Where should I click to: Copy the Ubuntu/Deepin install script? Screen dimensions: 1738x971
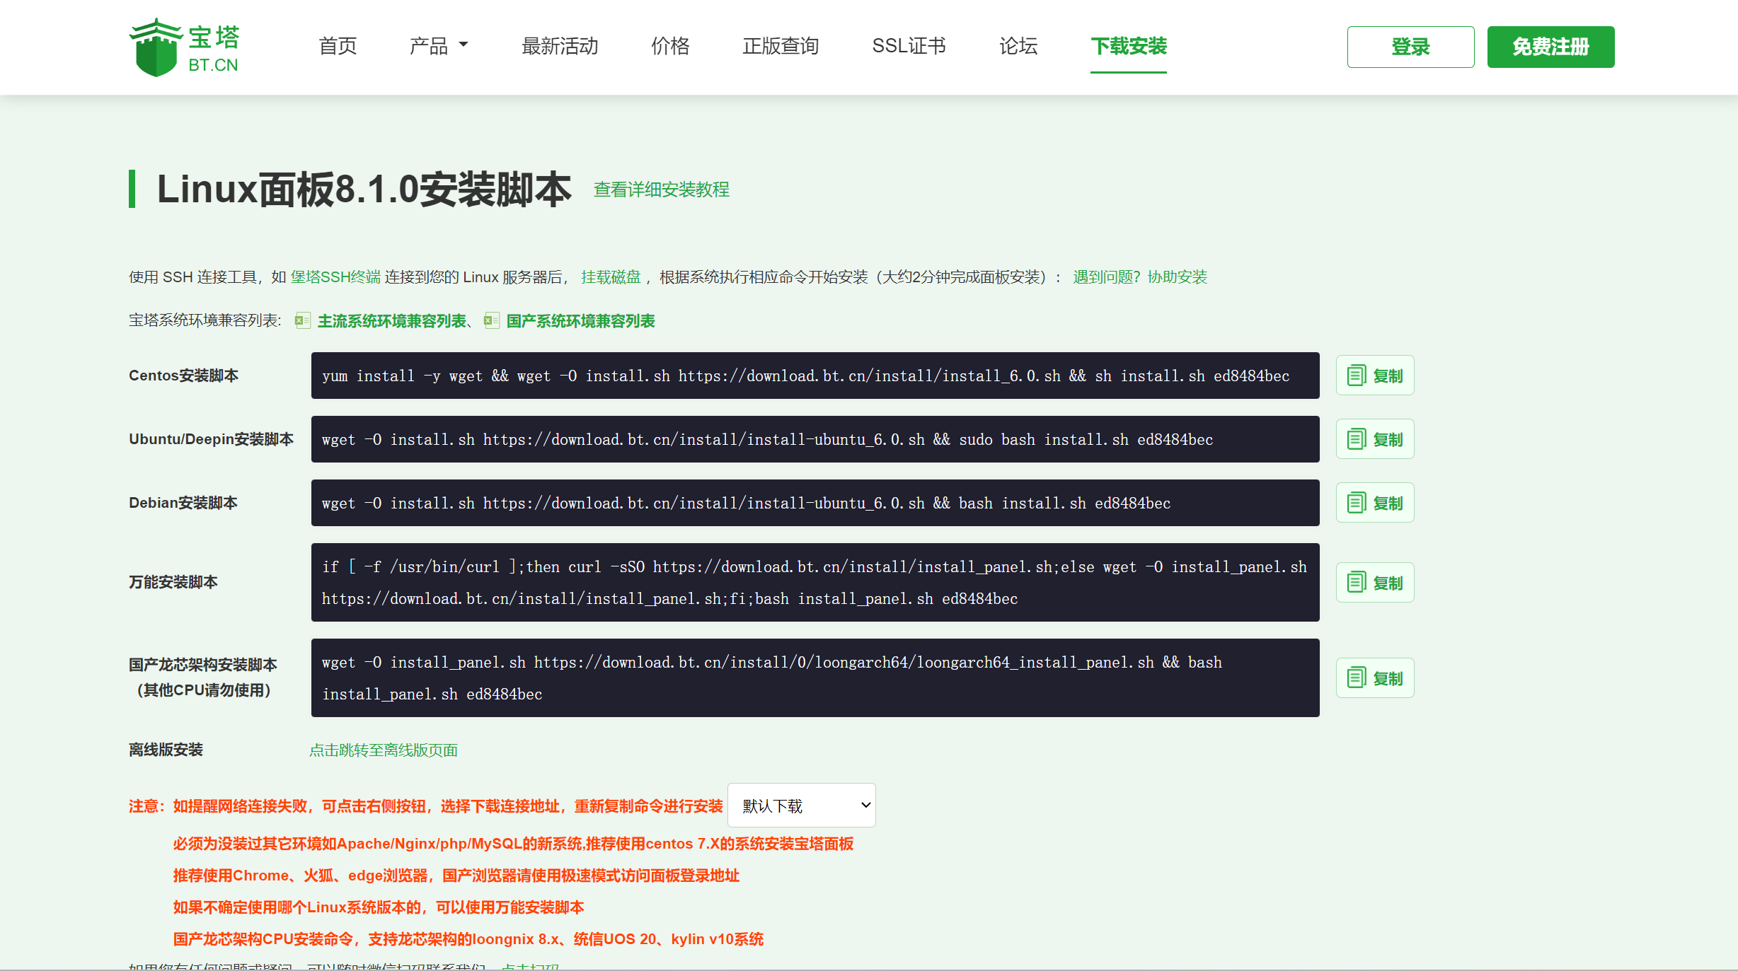(x=1375, y=439)
